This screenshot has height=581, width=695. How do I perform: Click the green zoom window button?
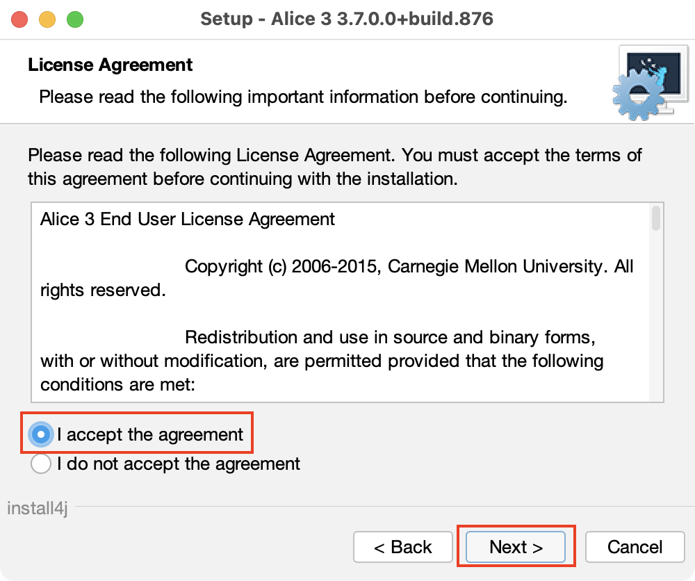[74, 19]
